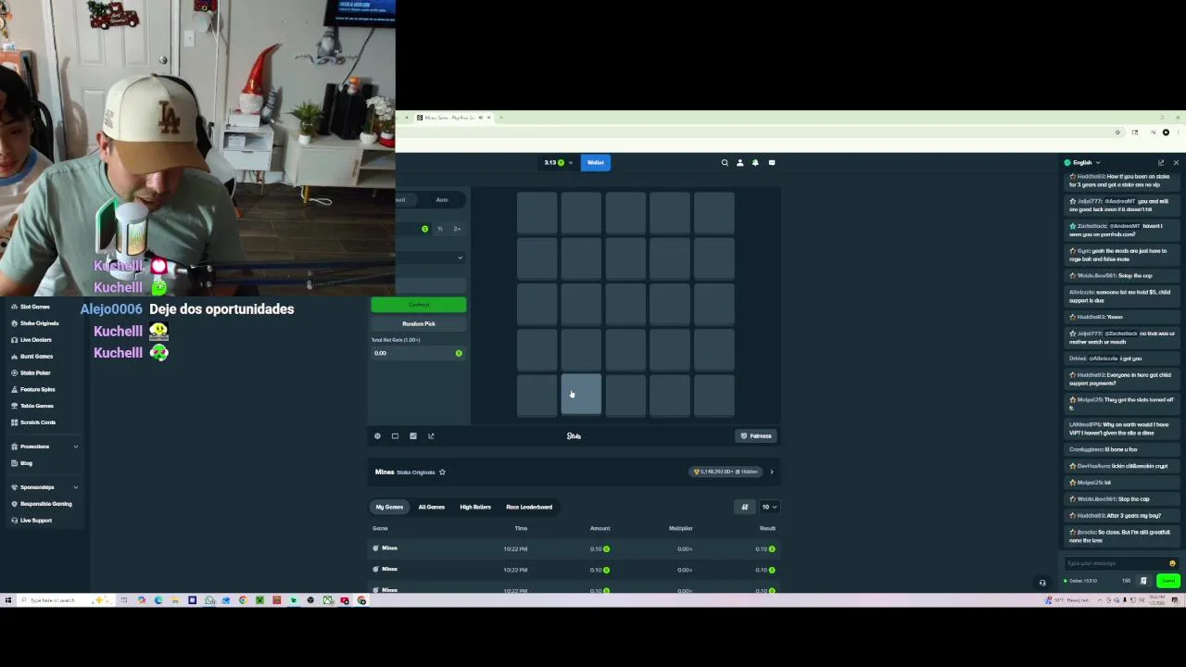Toggle the chat bubble icon in header
1186x667 pixels.
click(x=772, y=163)
